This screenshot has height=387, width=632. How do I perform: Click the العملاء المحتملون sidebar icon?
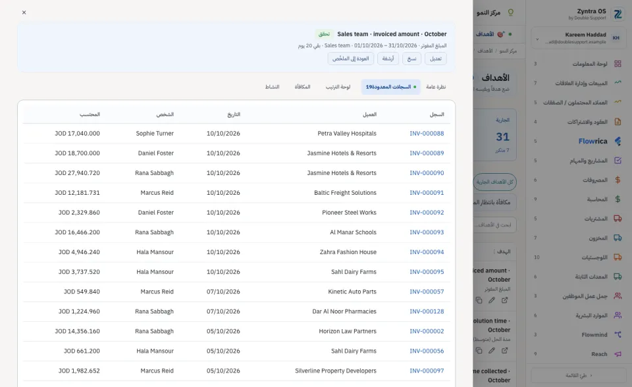click(618, 102)
